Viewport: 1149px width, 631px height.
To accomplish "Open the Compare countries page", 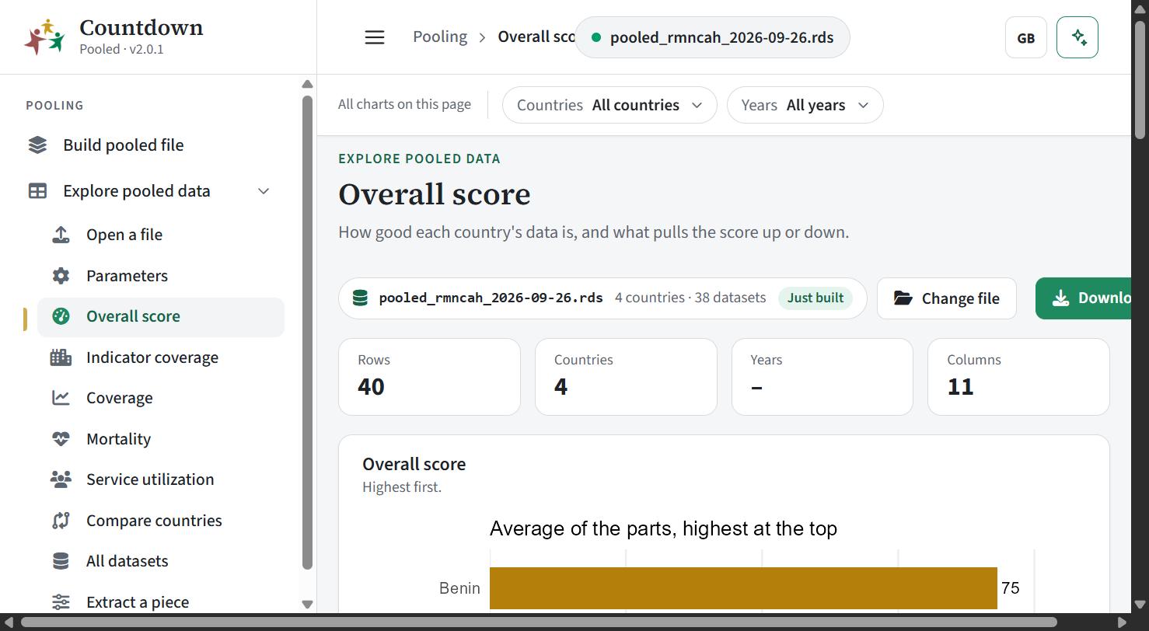I will (161, 521).
